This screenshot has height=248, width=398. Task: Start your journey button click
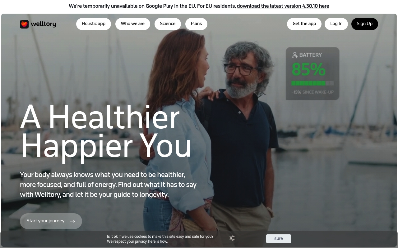point(51,221)
